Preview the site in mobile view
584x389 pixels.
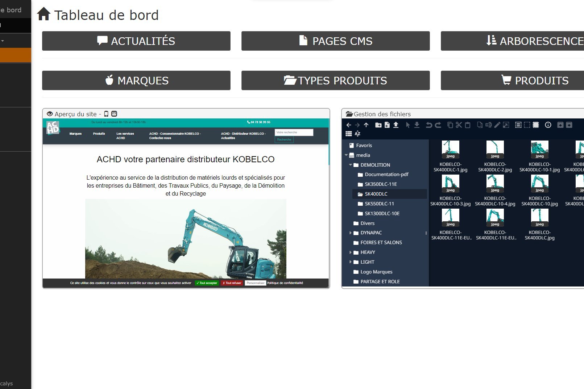pyautogui.click(x=106, y=114)
